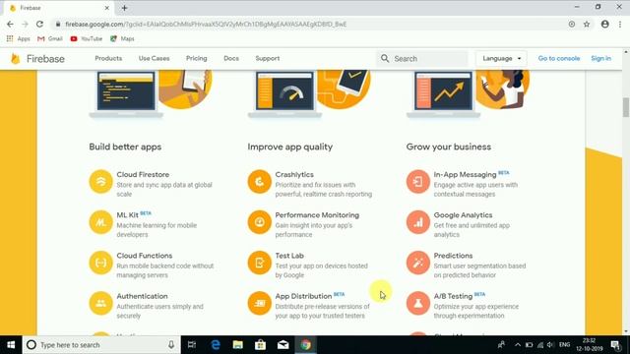Click the Improve app quality gauge illustration
The height and width of the screenshot is (354, 630).
click(x=284, y=94)
